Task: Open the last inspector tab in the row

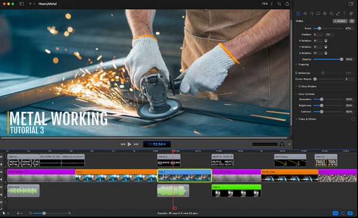Action: click(x=351, y=14)
